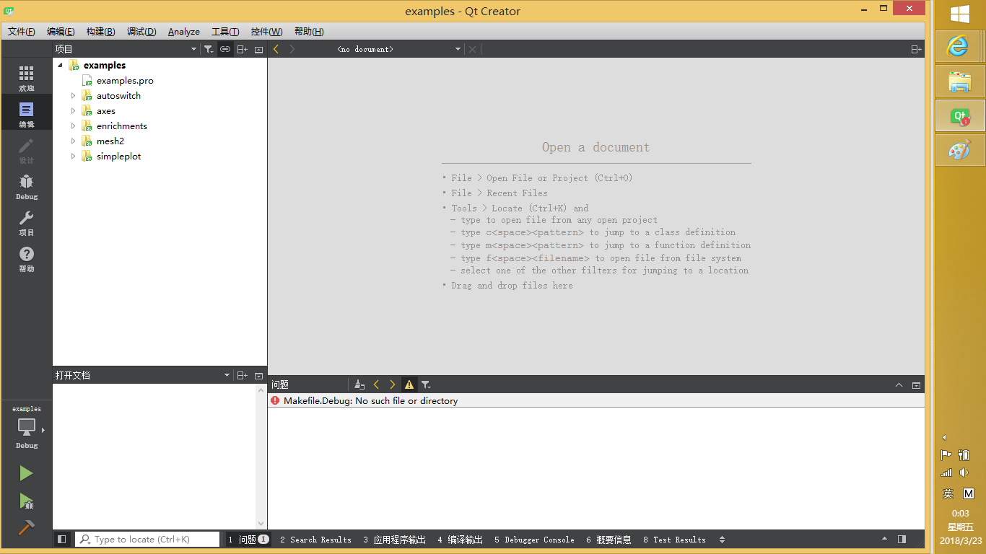Open the 构建(B) menu
Image resolution: width=986 pixels, height=554 pixels.
(x=100, y=32)
